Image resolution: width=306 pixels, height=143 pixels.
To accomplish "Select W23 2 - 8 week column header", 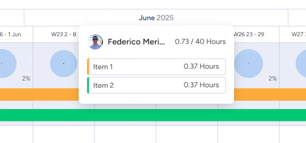I will point(63,34).
